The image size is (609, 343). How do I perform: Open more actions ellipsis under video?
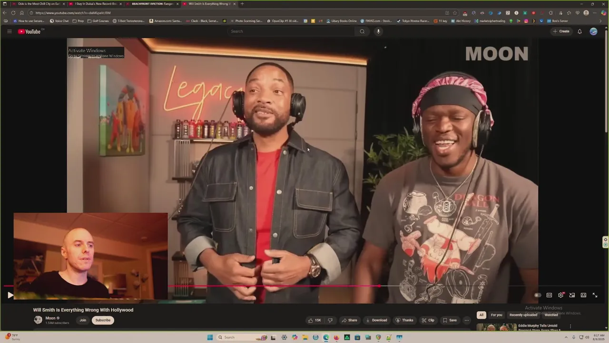467,320
